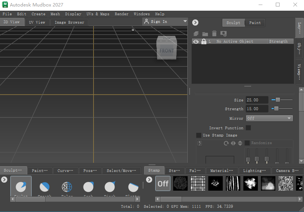The height and width of the screenshot is (212, 304).
Task: Open the Paint tools tray tab
Action: coord(40,170)
